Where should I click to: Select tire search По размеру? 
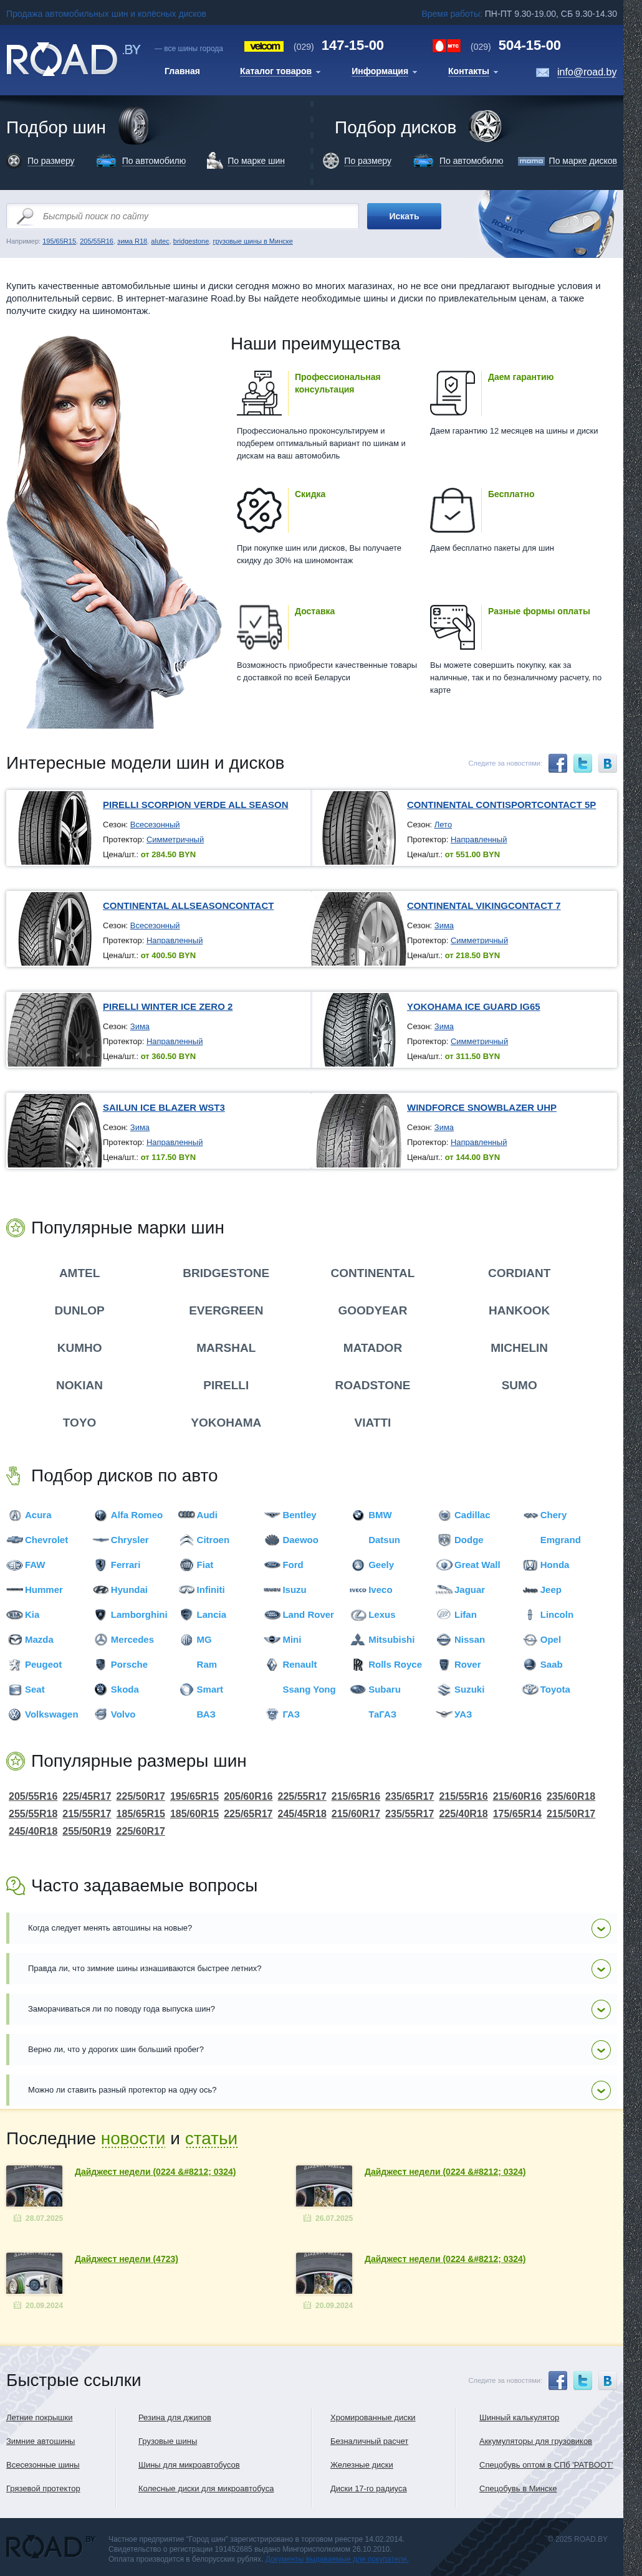(x=51, y=161)
